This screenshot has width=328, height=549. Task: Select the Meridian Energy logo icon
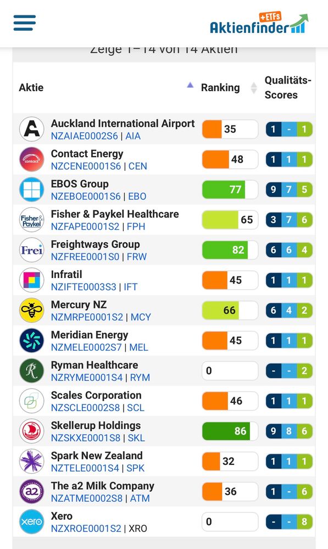[x=31, y=340]
